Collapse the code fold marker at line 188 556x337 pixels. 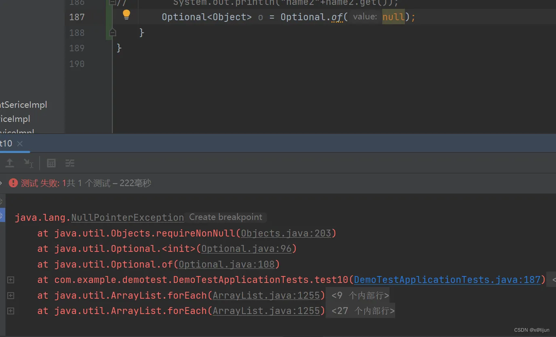113,32
